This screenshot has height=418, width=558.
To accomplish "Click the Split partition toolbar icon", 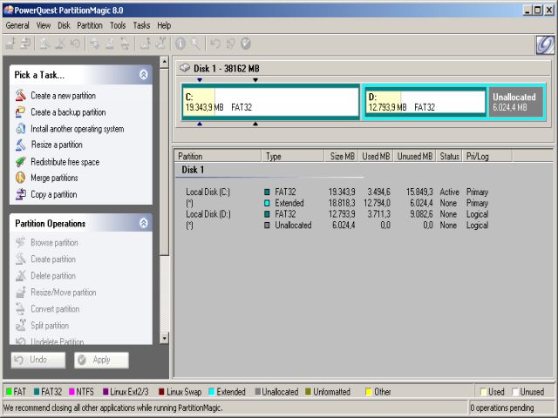I will pyautogui.click(x=160, y=44).
